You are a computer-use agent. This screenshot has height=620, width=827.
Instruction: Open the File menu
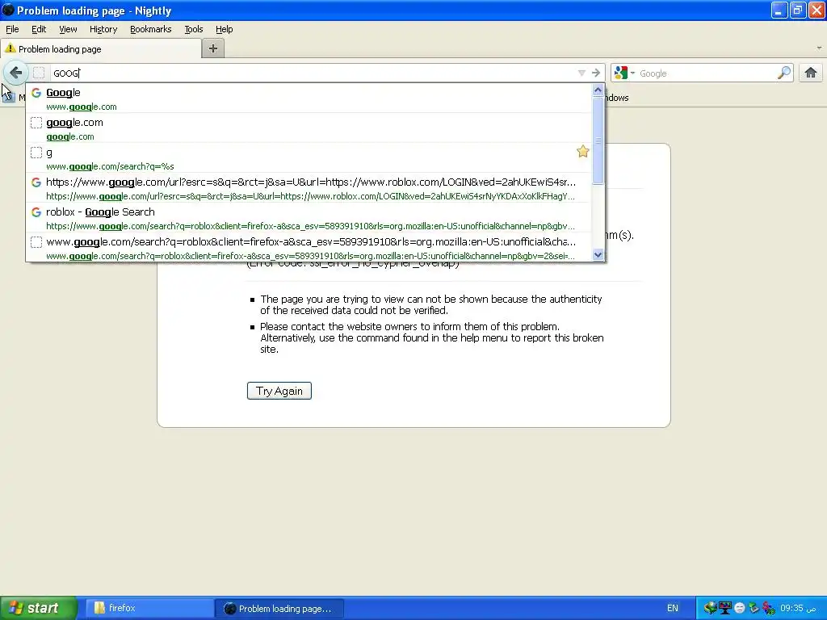(x=12, y=29)
